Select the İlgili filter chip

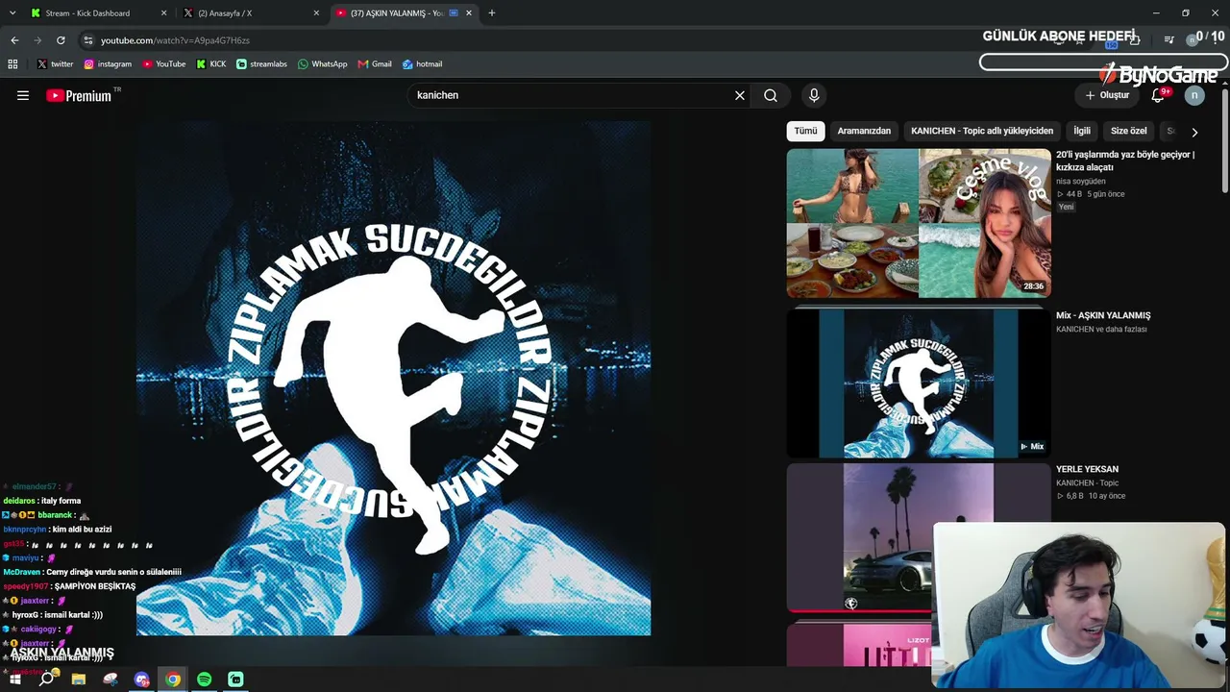[x=1082, y=131]
